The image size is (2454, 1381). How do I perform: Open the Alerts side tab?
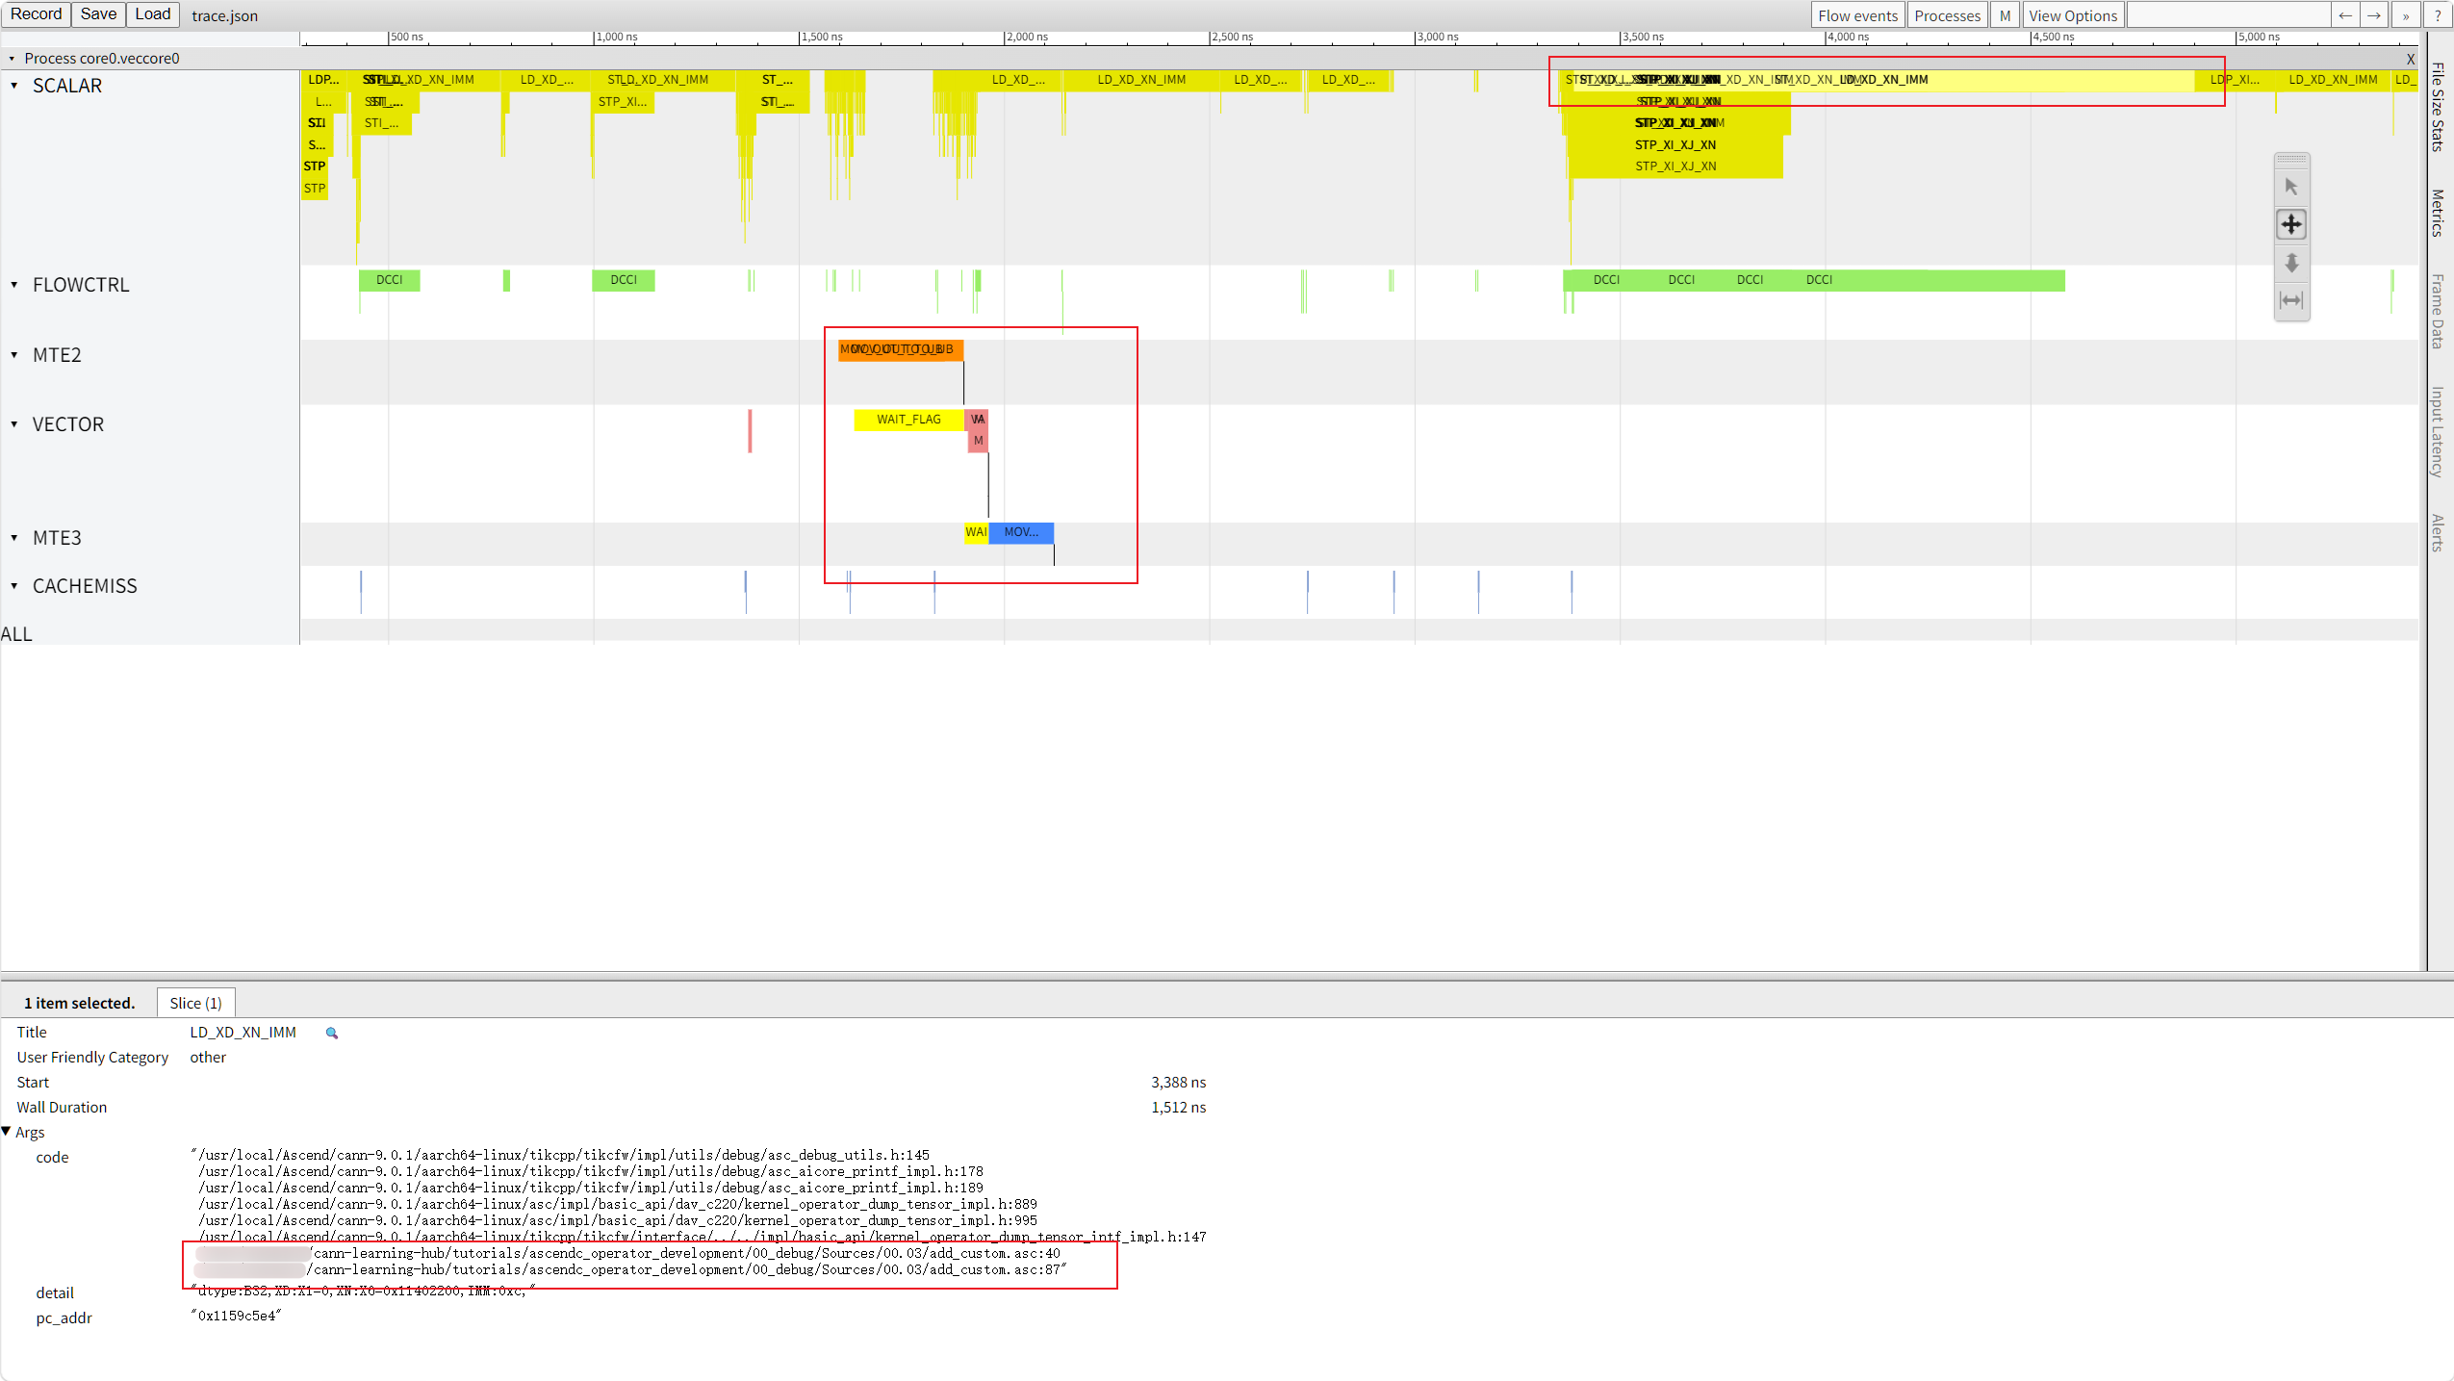pos(2438,533)
